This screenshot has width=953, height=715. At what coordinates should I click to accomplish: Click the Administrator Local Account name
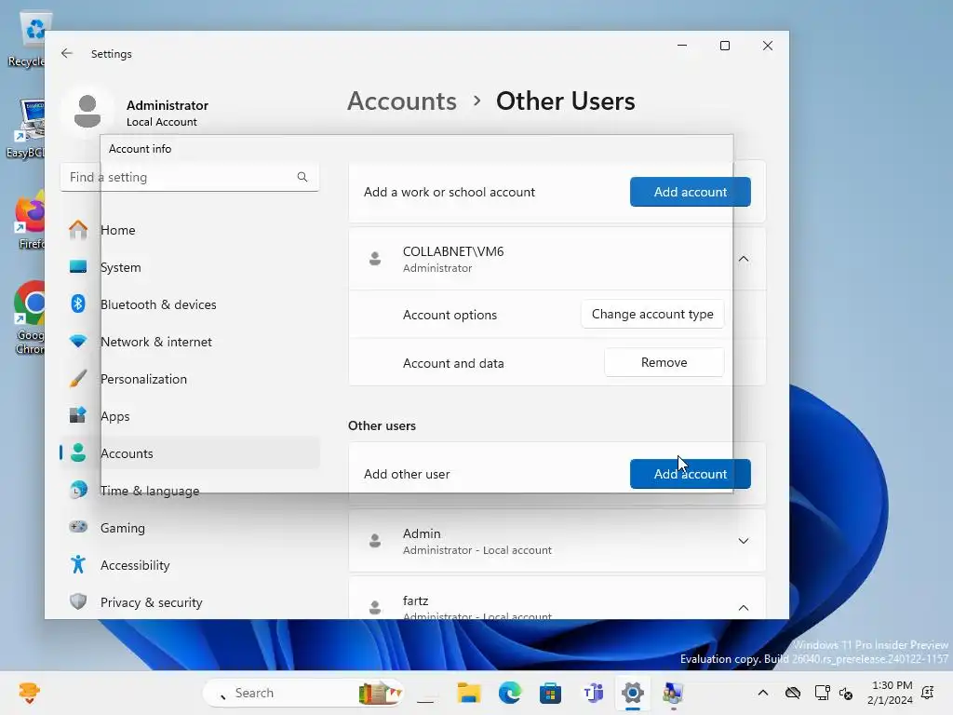[x=168, y=113]
